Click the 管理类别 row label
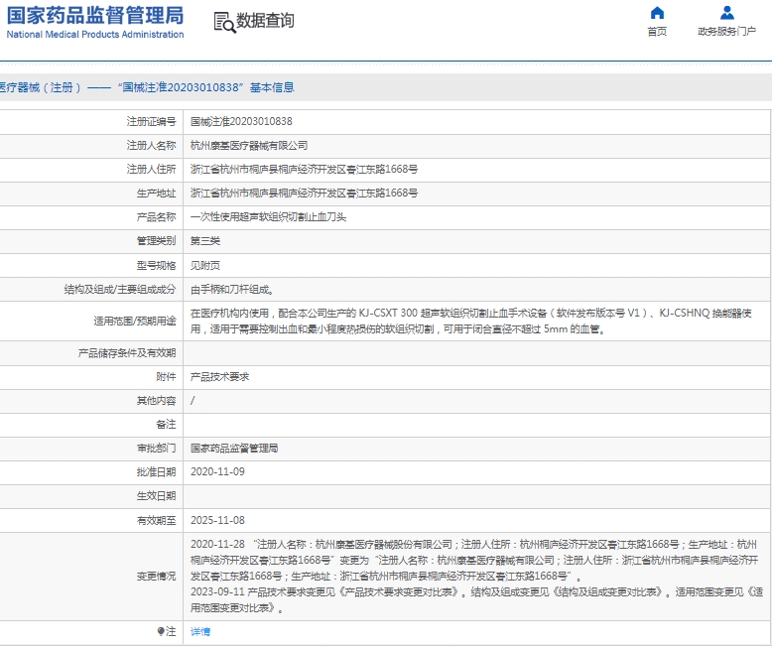Viewport: 772px width, 649px height. (156, 241)
